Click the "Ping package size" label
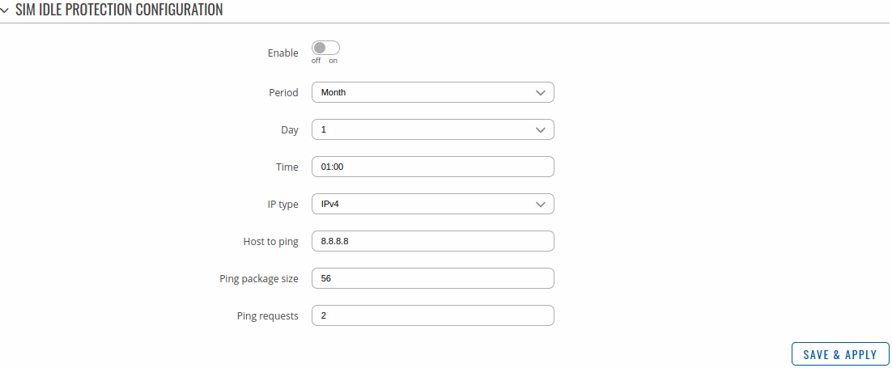The height and width of the screenshot is (368, 892). 259,278
